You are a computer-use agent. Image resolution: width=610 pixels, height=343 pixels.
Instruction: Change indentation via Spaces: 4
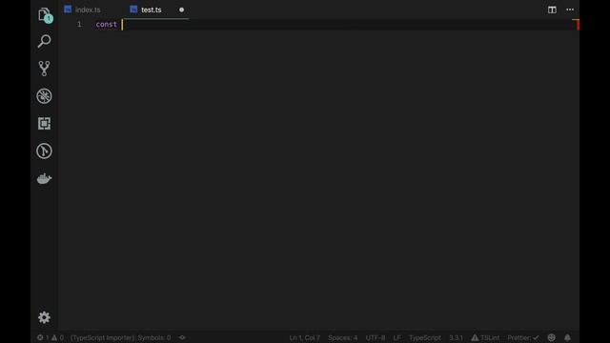coord(342,337)
